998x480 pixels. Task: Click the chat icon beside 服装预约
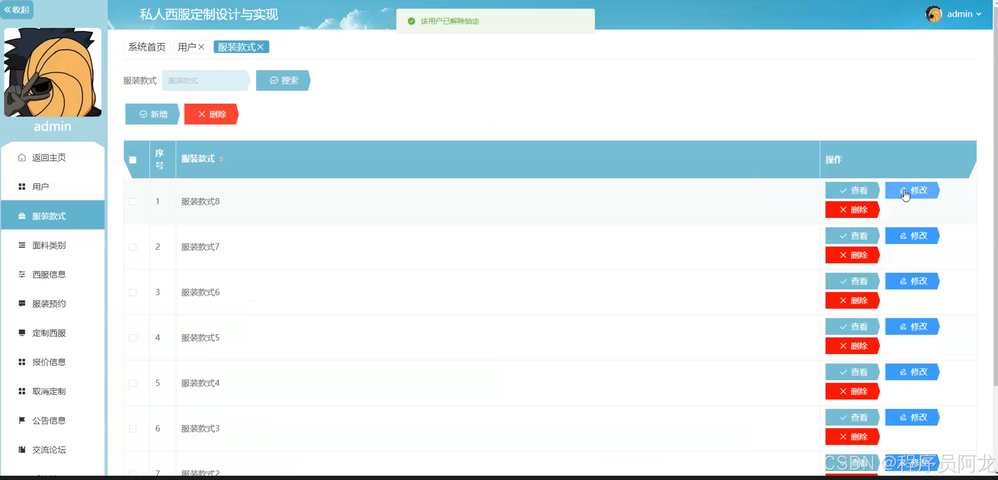(x=22, y=304)
